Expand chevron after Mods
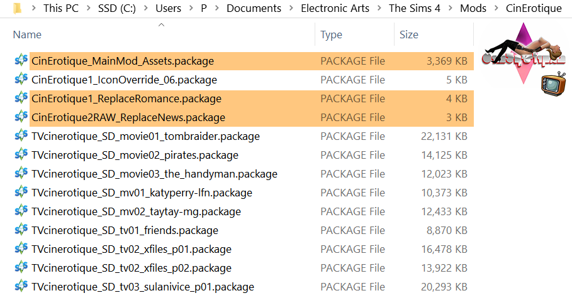This screenshot has width=572, height=298. [496, 8]
